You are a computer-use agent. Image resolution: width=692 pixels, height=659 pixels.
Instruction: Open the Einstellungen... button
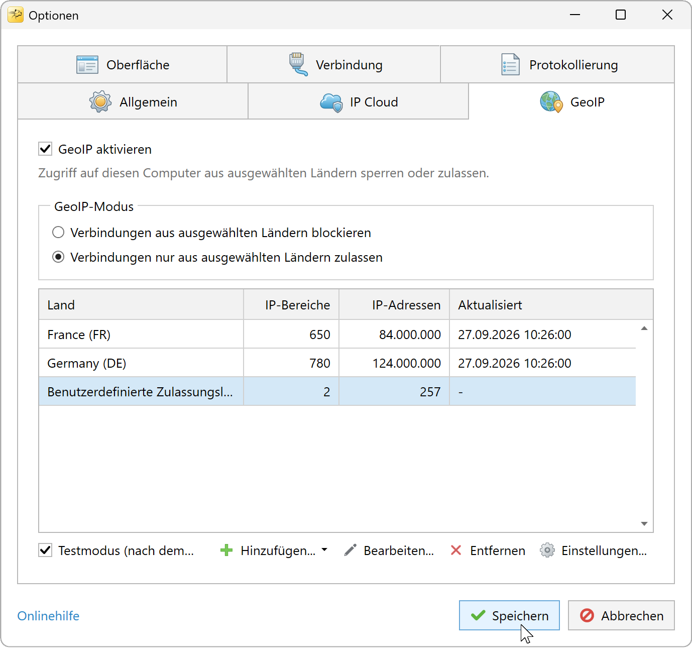tap(594, 551)
